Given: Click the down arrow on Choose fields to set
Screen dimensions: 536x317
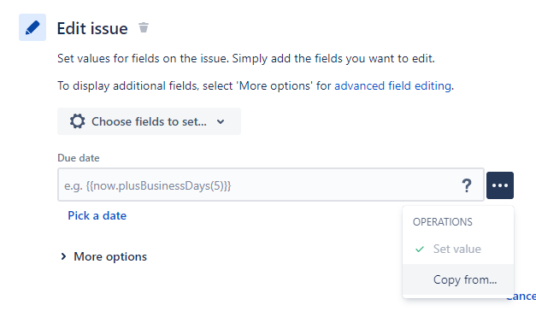Looking at the screenshot, I should point(221,121).
